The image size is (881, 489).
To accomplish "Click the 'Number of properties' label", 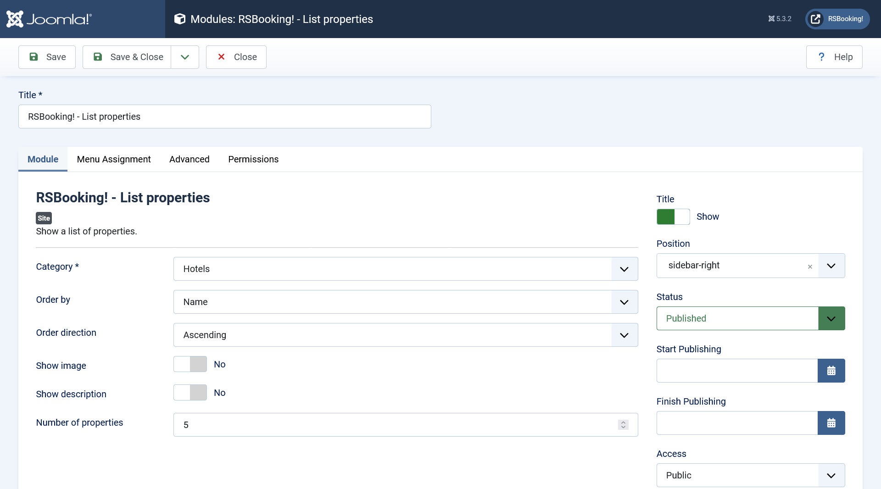I will pyautogui.click(x=79, y=422).
